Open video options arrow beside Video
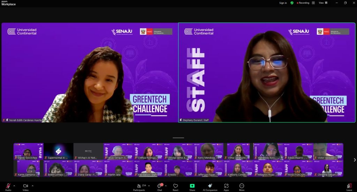The width and height of the screenshot is (357, 192). pos(32,186)
